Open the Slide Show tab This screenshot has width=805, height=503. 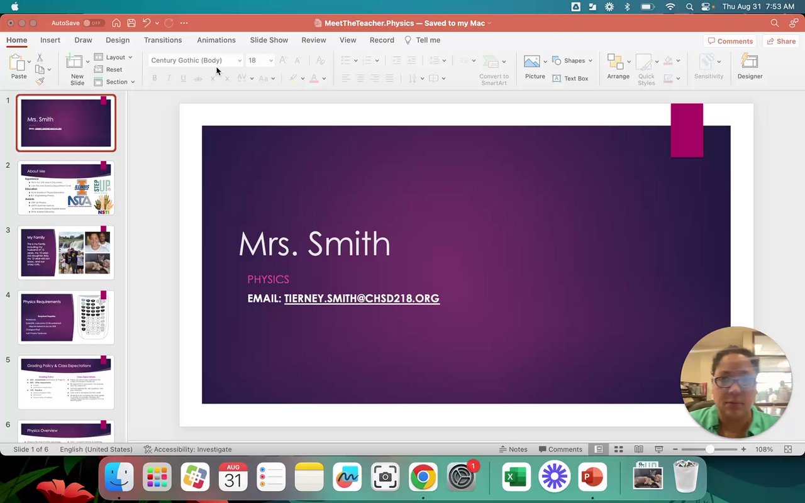click(269, 40)
